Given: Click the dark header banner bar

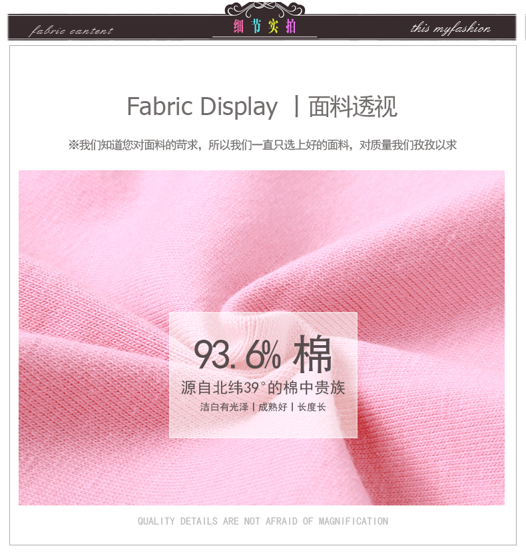Looking at the screenshot, I should coord(262,27).
